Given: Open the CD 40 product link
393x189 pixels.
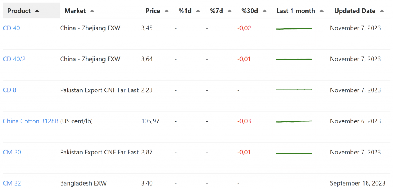Looking at the screenshot, I should pyautogui.click(x=11, y=28).
